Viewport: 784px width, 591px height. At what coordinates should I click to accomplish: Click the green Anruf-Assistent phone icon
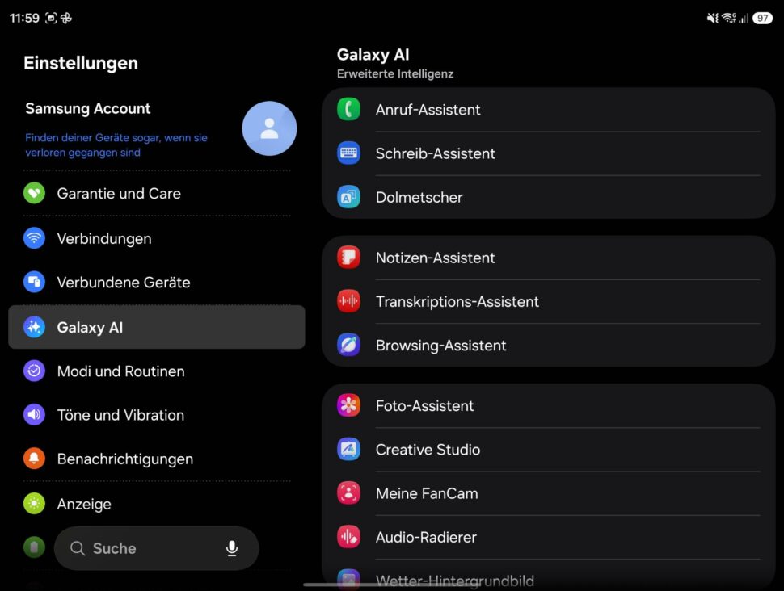click(348, 109)
